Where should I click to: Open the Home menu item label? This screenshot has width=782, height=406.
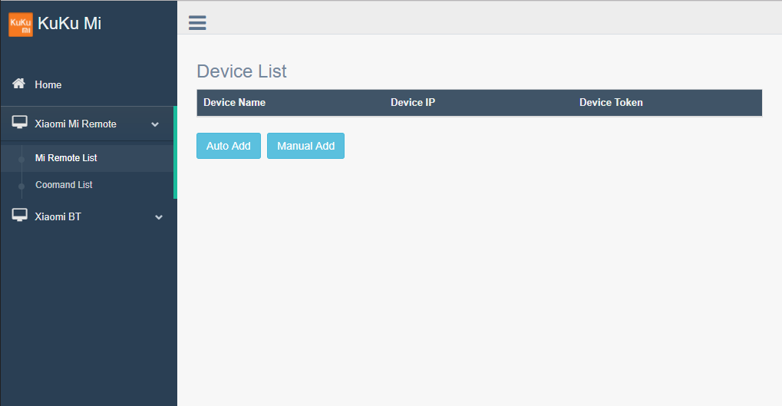(48, 84)
